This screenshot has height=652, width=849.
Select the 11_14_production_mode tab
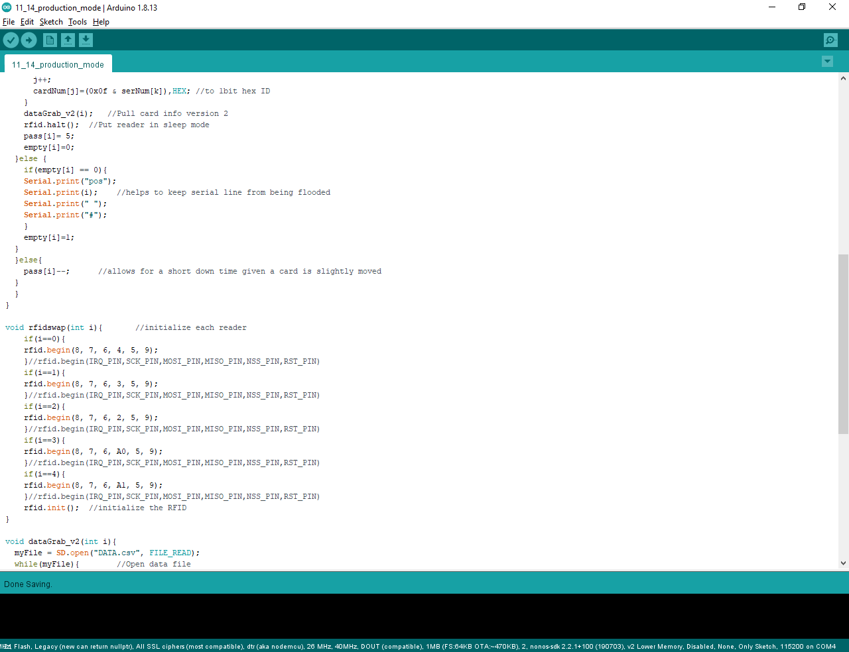click(58, 64)
